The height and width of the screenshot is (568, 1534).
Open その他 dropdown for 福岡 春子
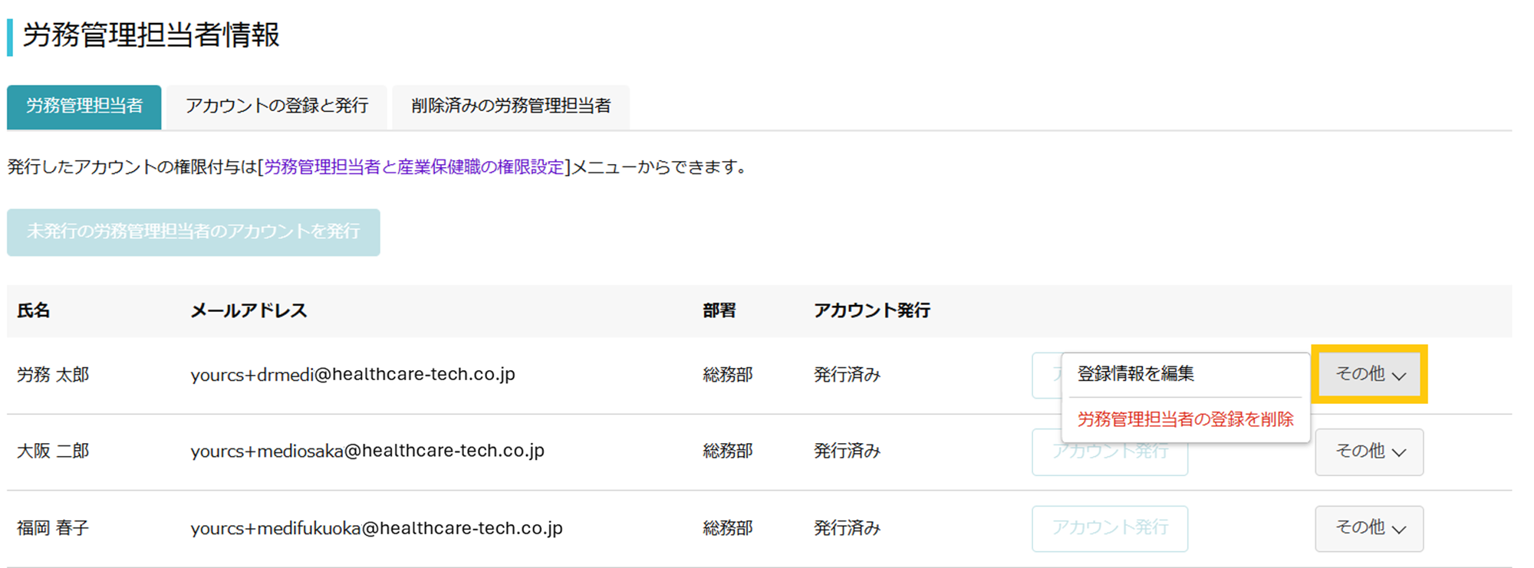[1369, 528]
